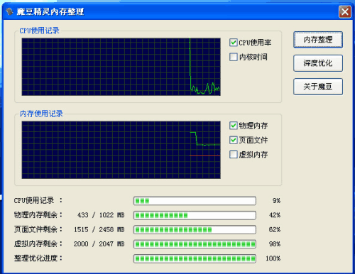
Task: Click the CPU使用记录 group label
Action: pyautogui.click(x=39, y=31)
